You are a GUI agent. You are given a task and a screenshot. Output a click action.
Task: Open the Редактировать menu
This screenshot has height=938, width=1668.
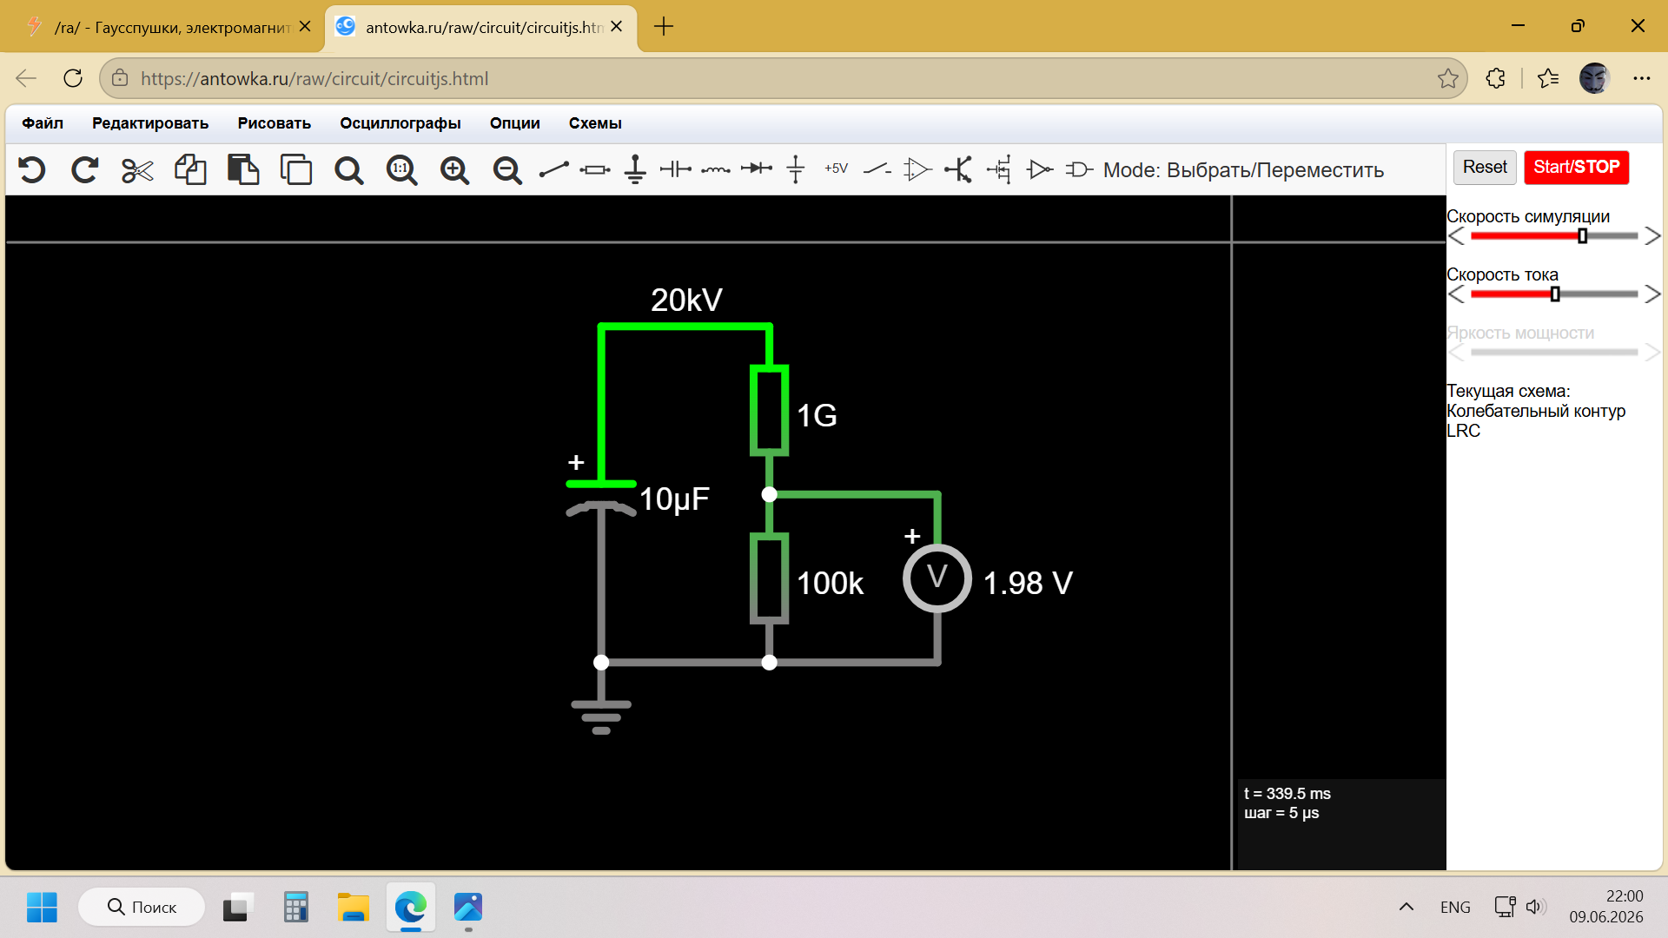point(150,123)
